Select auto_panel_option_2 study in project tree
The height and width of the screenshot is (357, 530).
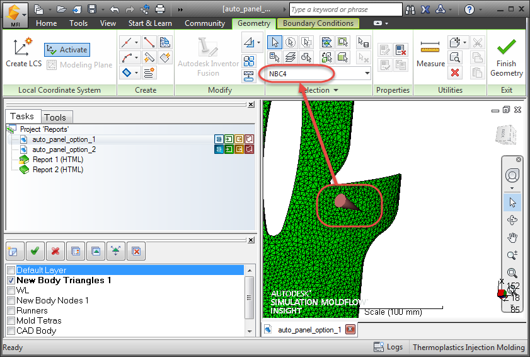tap(64, 149)
